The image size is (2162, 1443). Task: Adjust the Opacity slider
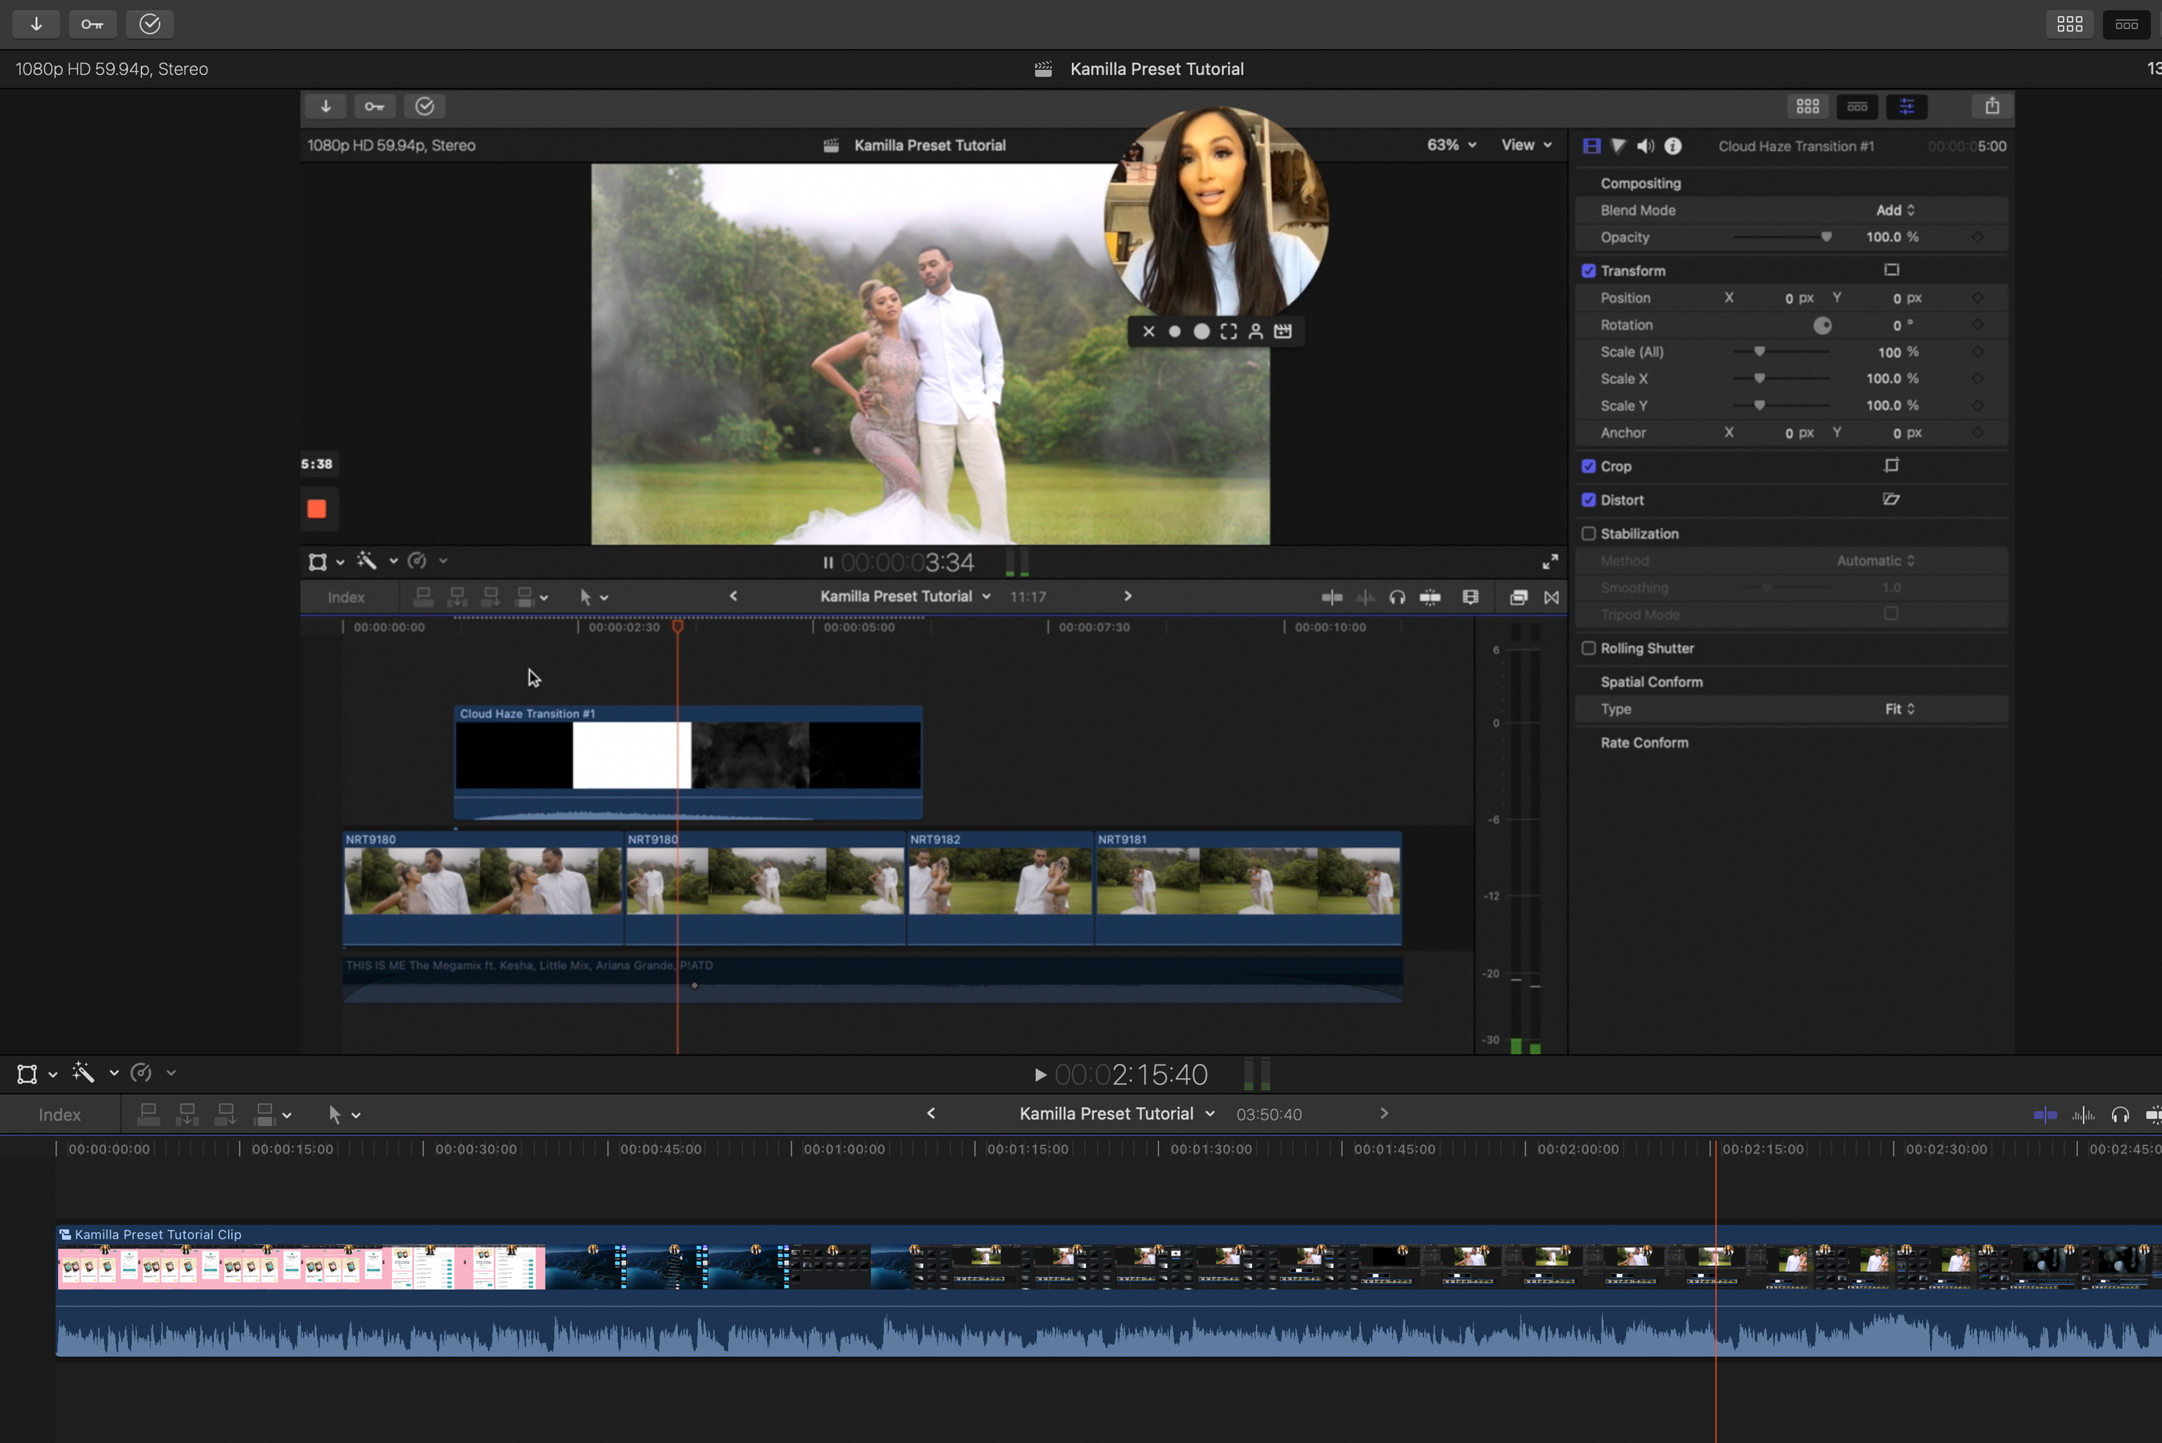(1826, 237)
